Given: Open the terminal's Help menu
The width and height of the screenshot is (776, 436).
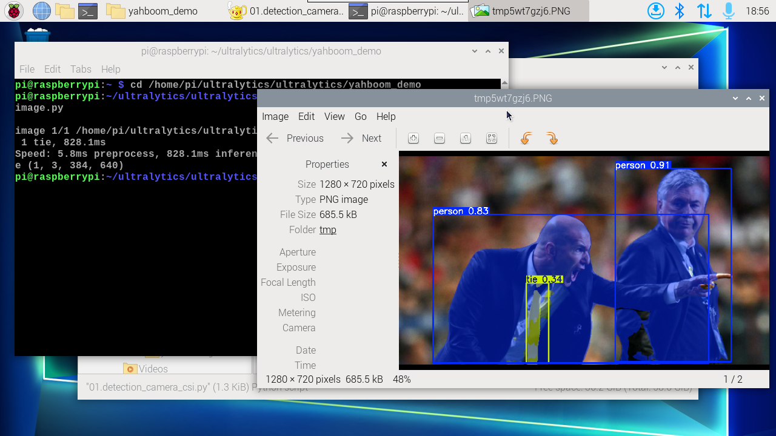Looking at the screenshot, I should click(x=111, y=69).
